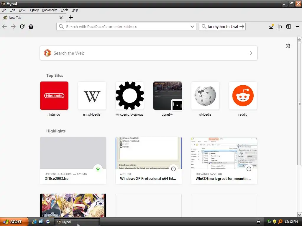This screenshot has width=302, height=226.
Task: Open the Bookmarks menu
Action: pyautogui.click(x=50, y=10)
